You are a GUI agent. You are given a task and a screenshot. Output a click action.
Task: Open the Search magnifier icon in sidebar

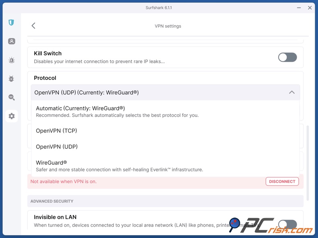click(x=11, y=97)
